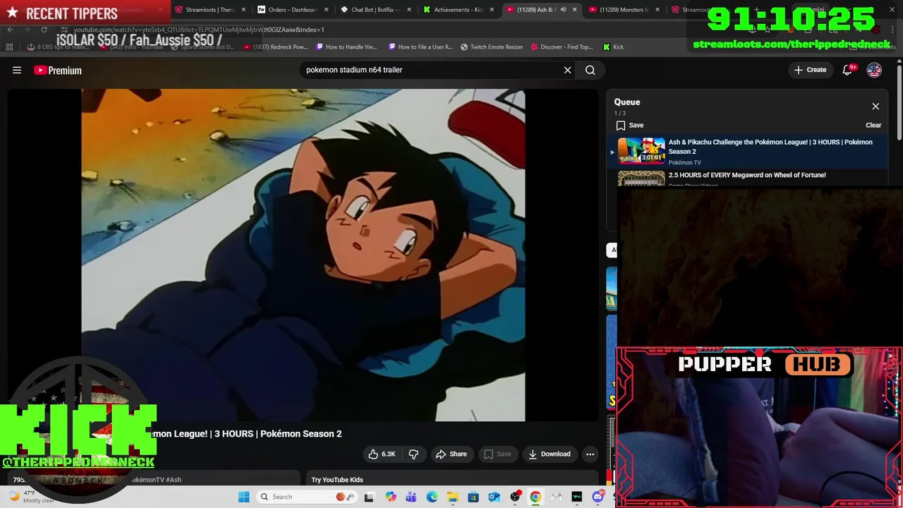Open the account avatar menu
The image size is (903, 508).
874,70
